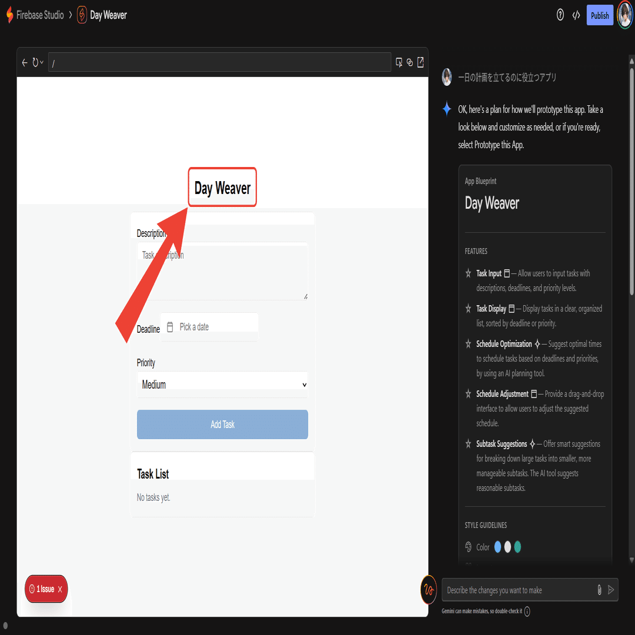Viewport: 635px width, 635px height.
Task: Click the Add Task button
Action: tap(222, 425)
